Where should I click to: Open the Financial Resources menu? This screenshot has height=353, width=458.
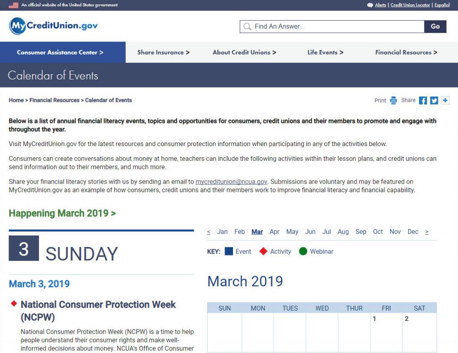click(406, 52)
